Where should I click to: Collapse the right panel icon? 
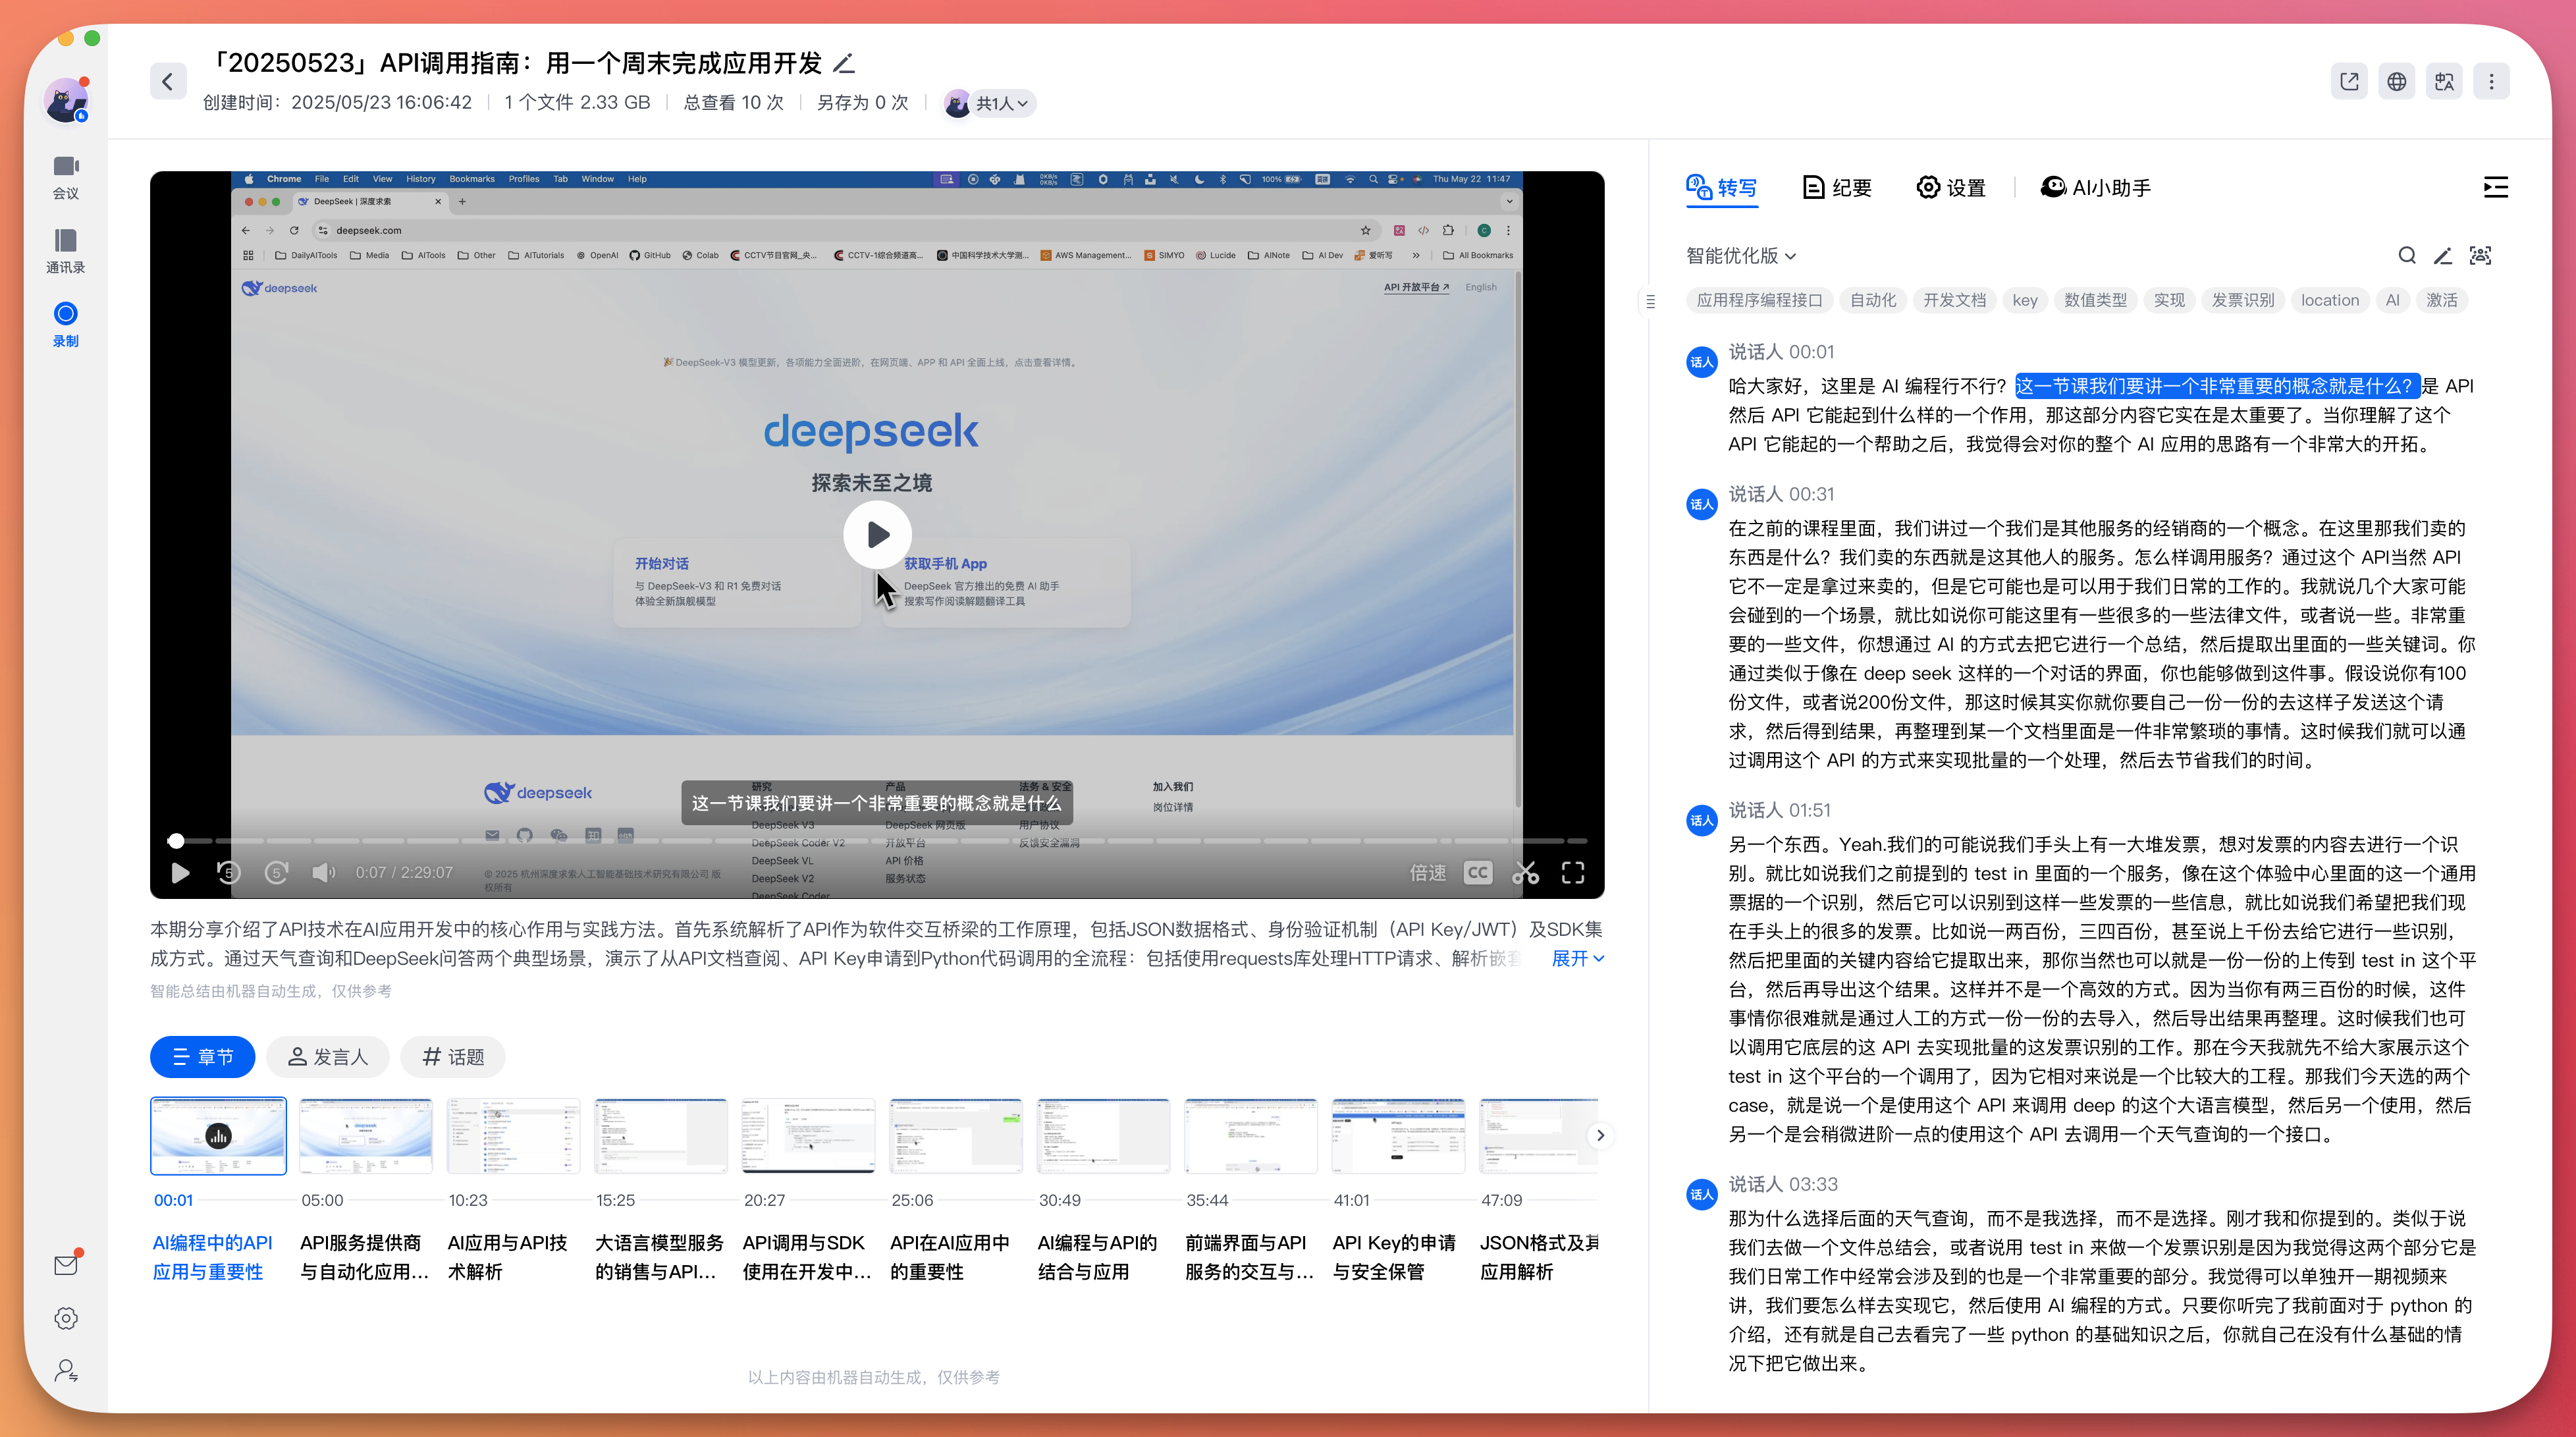point(2495,187)
